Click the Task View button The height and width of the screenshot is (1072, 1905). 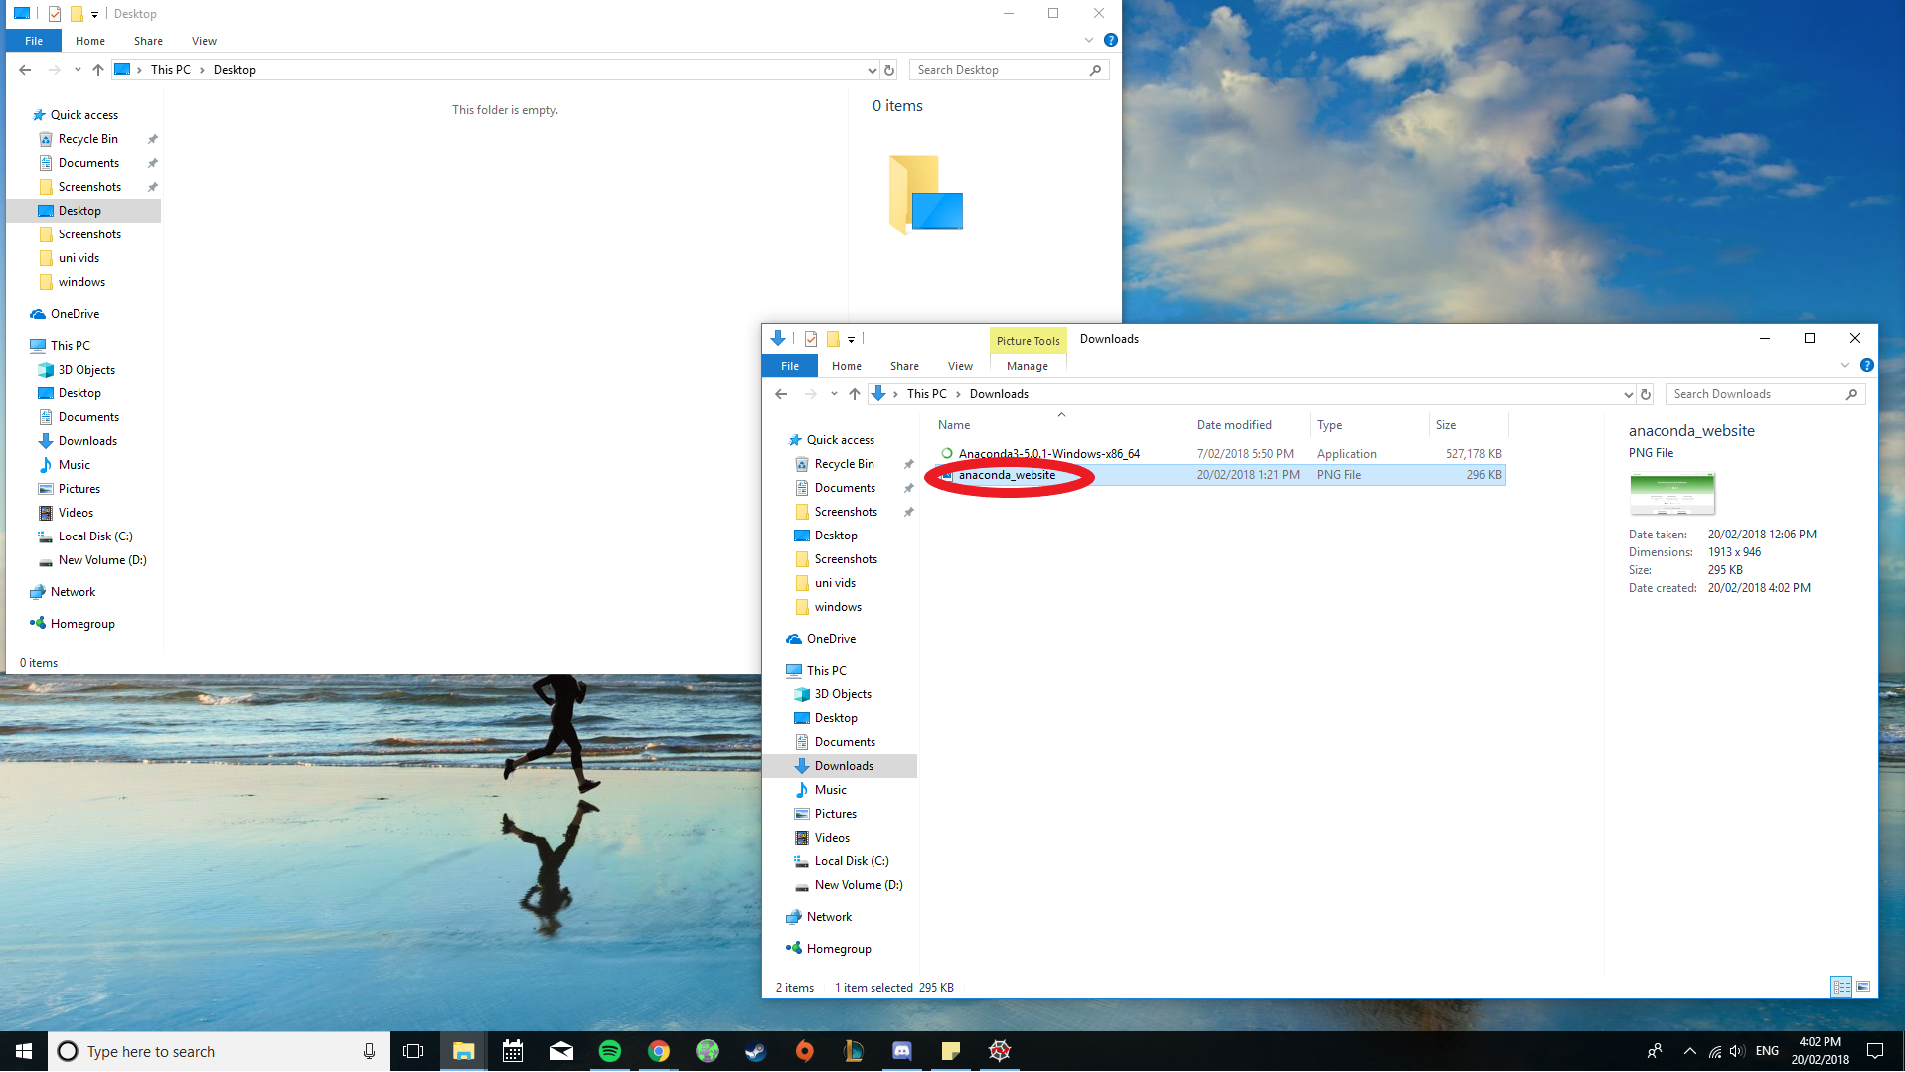point(413,1051)
